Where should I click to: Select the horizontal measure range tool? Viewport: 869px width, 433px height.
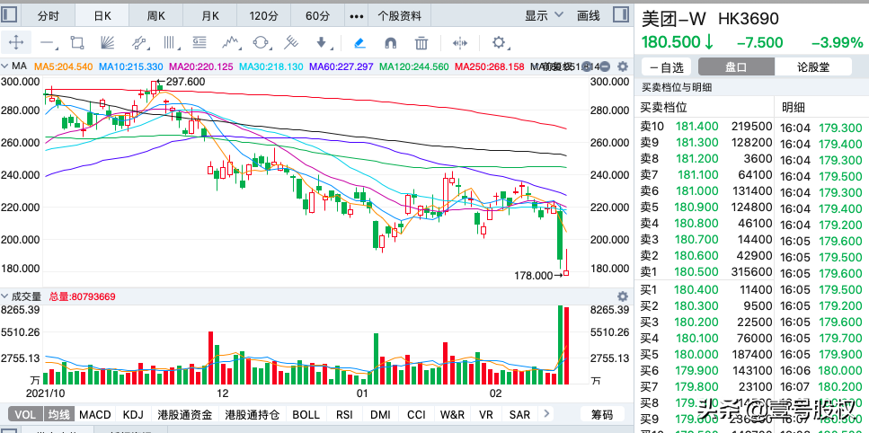point(460,42)
